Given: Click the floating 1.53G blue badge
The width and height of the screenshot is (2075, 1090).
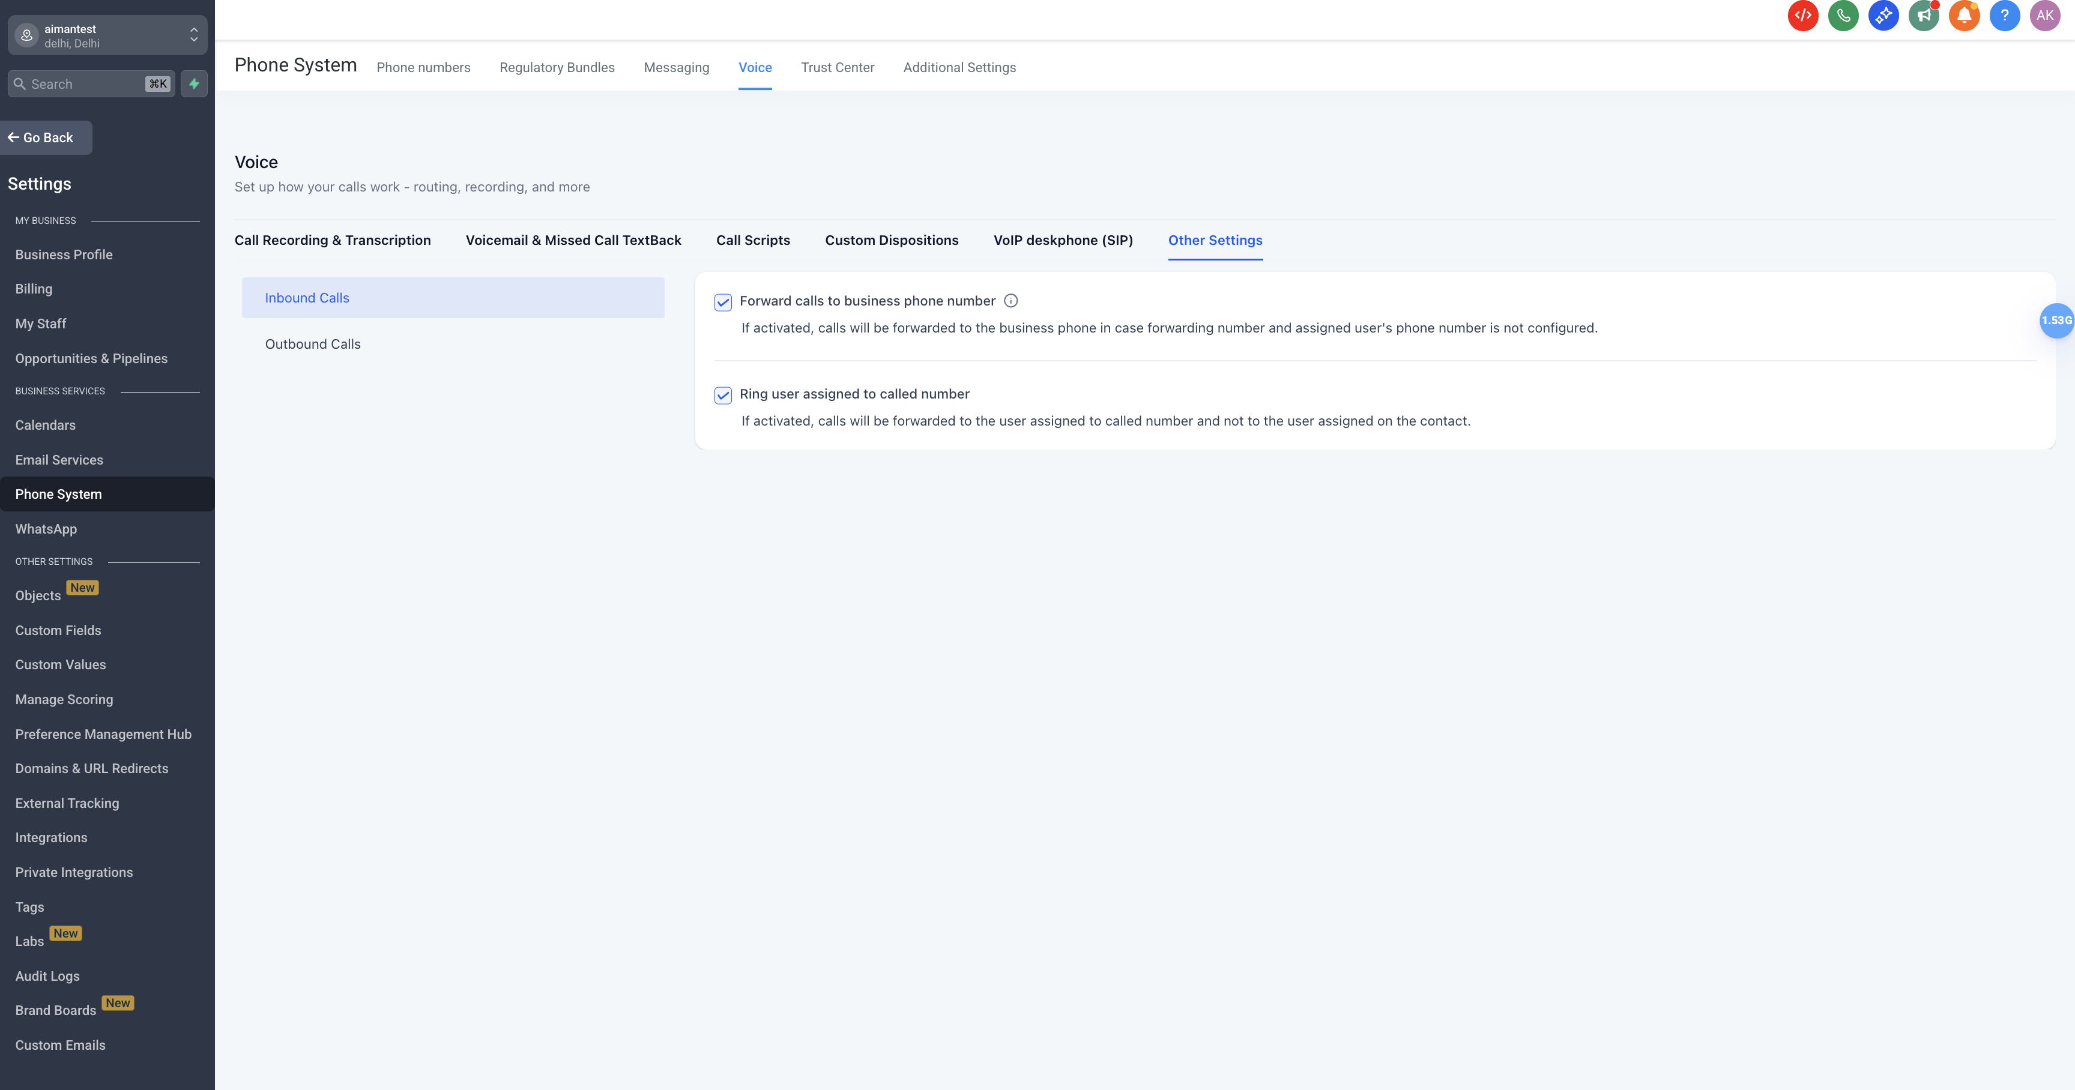Looking at the screenshot, I should point(2056,321).
